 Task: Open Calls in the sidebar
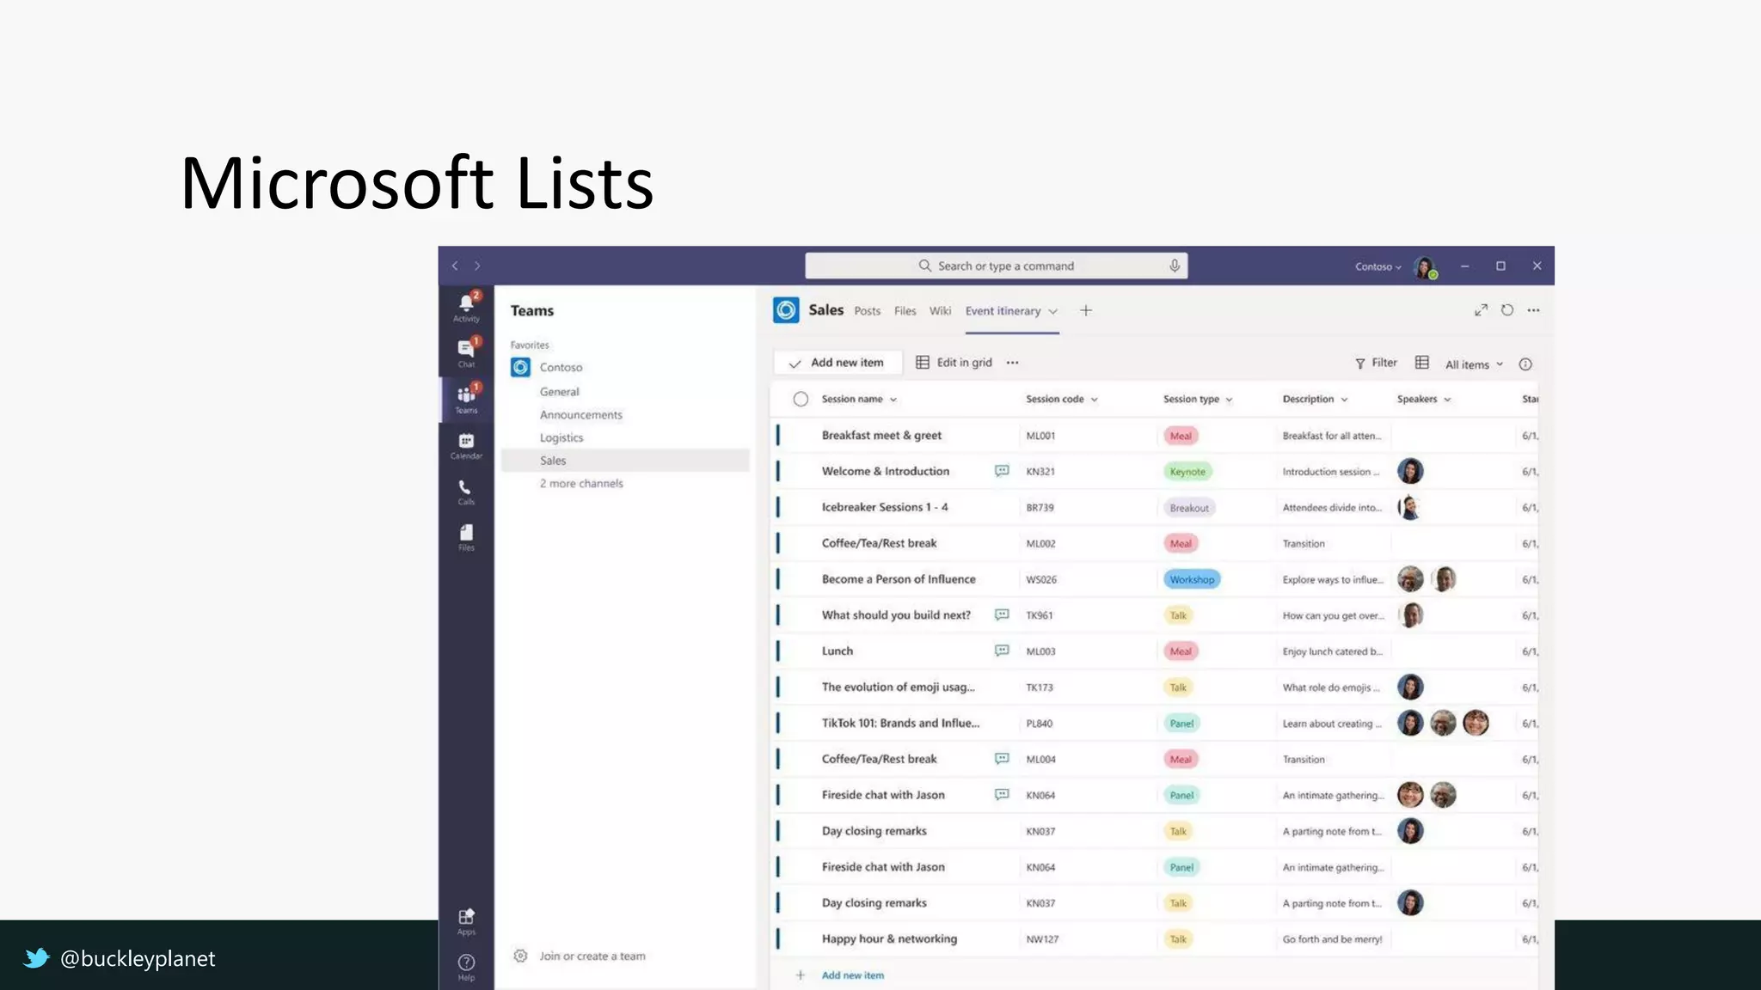(466, 492)
